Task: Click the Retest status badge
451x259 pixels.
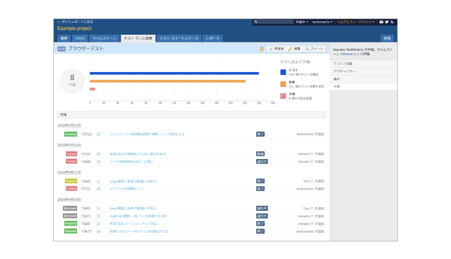Action: [x=71, y=181]
